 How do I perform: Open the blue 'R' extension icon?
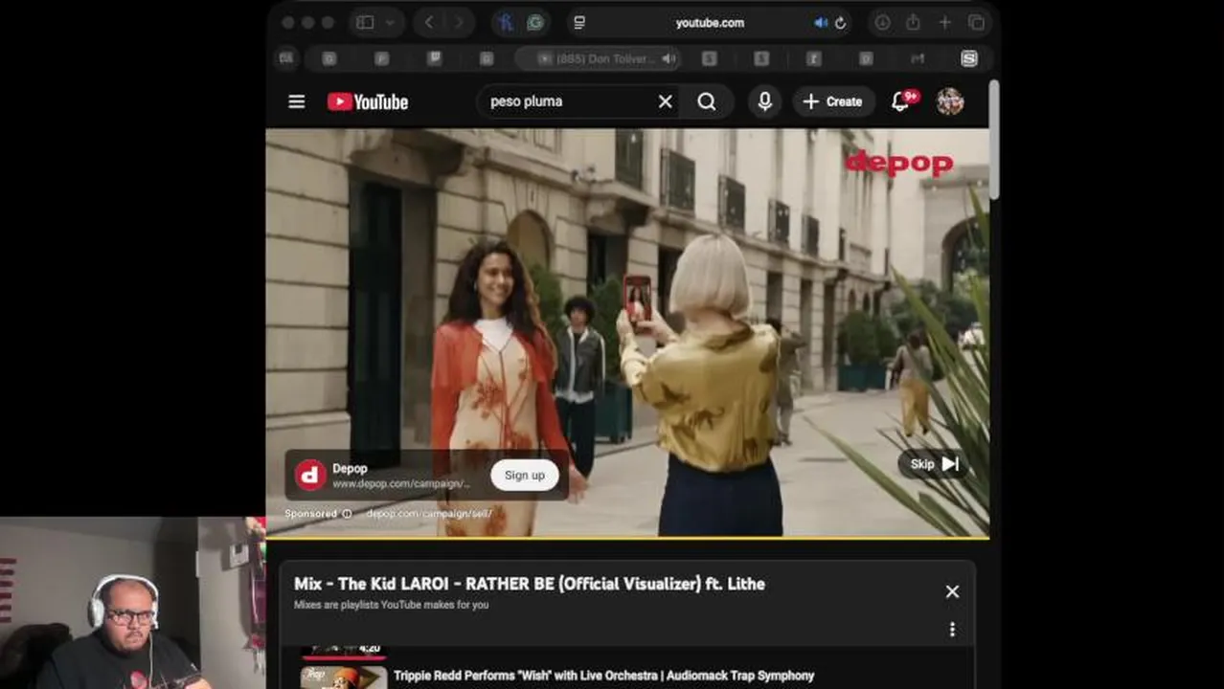coord(506,23)
